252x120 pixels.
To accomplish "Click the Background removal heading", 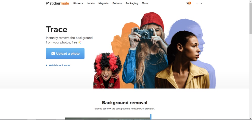I will pyautogui.click(x=124, y=103).
